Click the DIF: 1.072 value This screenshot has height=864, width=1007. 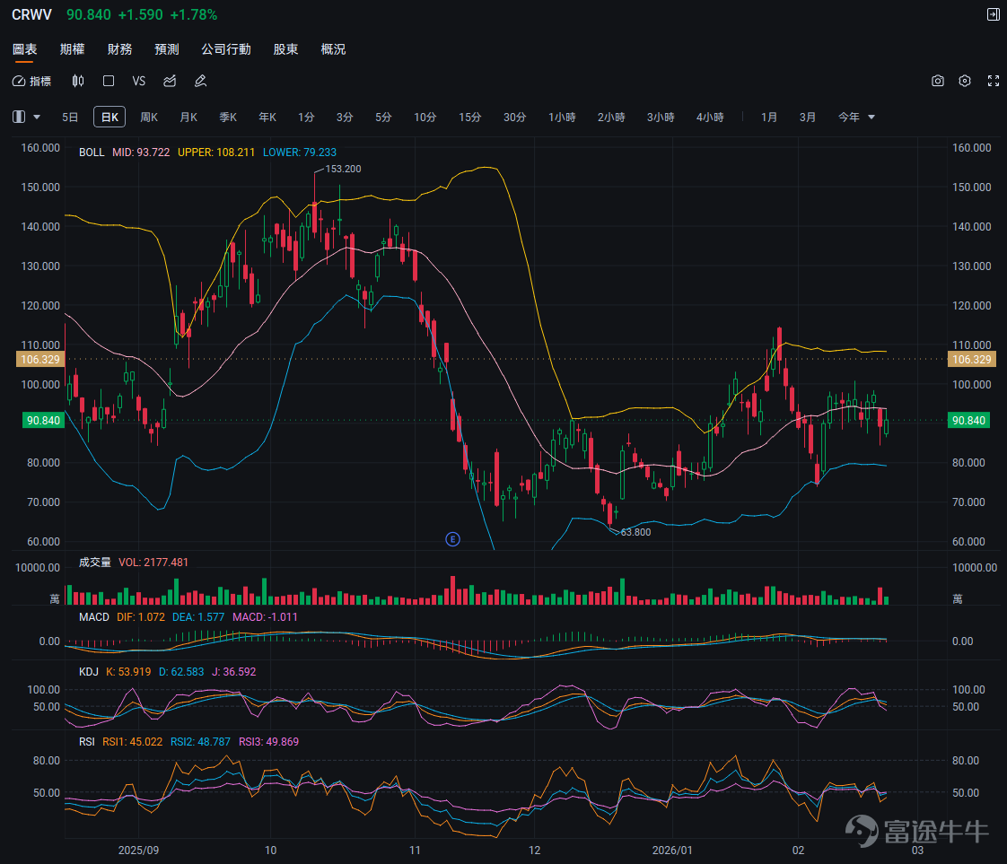coord(141,617)
